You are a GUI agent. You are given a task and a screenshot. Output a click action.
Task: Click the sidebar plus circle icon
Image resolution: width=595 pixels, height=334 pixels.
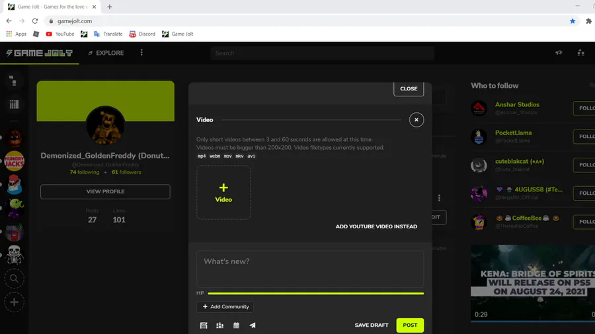click(x=14, y=302)
